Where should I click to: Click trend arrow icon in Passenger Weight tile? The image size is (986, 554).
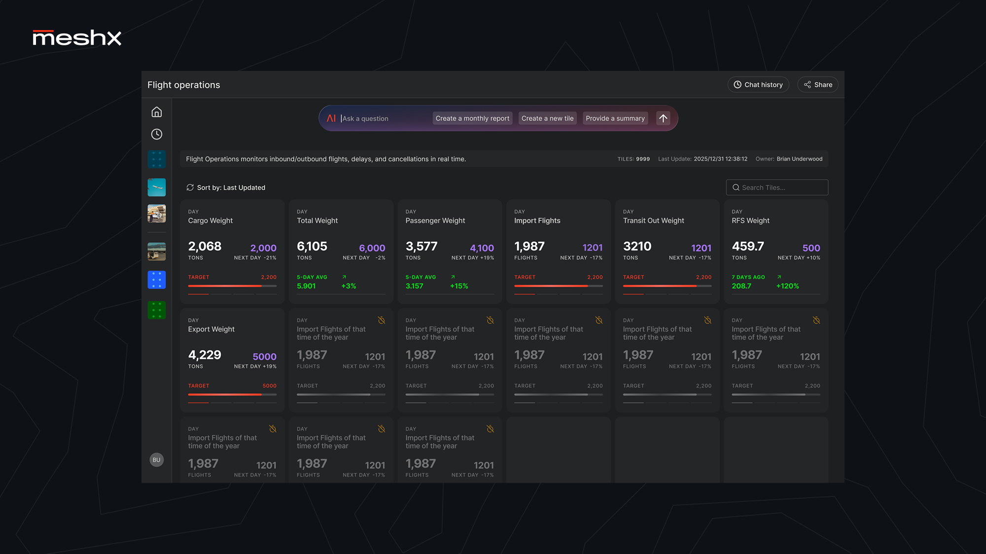(x=453, y=277)
